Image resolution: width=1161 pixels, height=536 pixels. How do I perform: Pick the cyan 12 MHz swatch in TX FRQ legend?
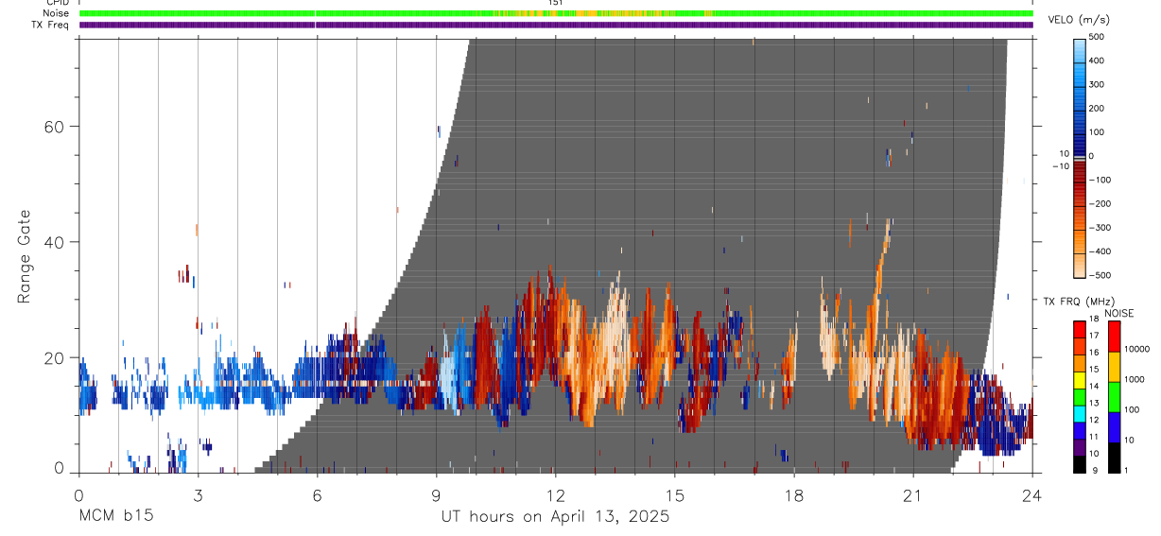[1080, 414]
